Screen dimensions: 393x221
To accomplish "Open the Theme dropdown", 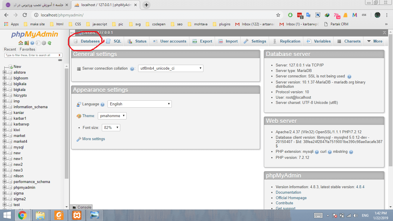I will click(112, 116).
